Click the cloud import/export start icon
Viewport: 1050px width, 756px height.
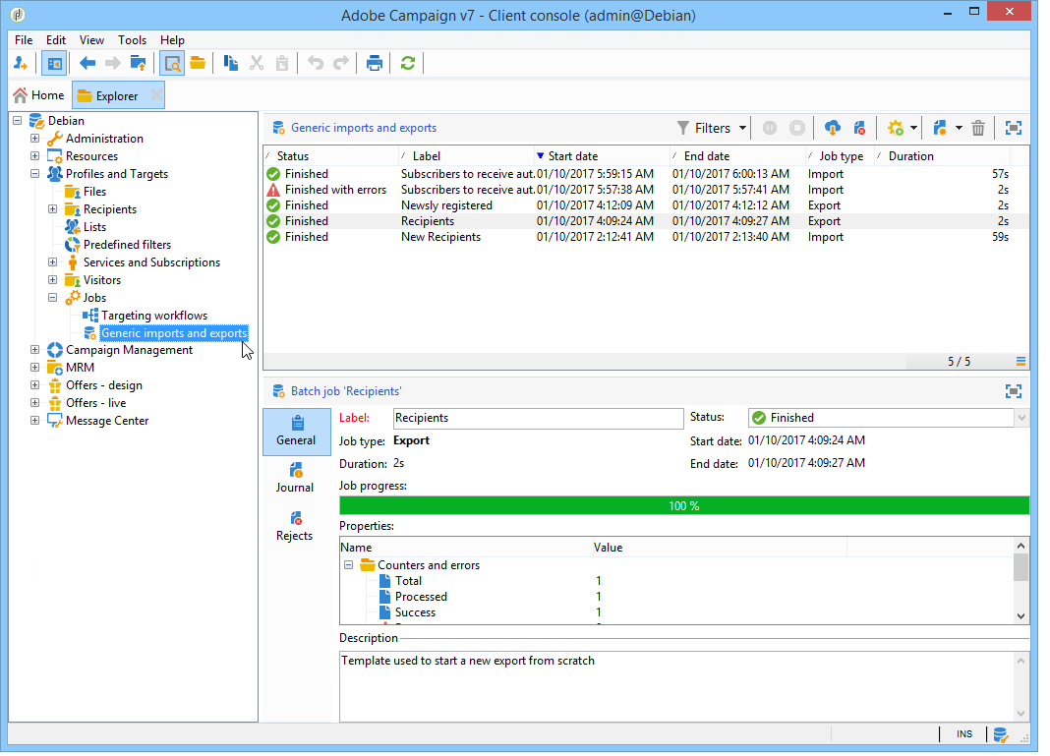tap(833, 128)
